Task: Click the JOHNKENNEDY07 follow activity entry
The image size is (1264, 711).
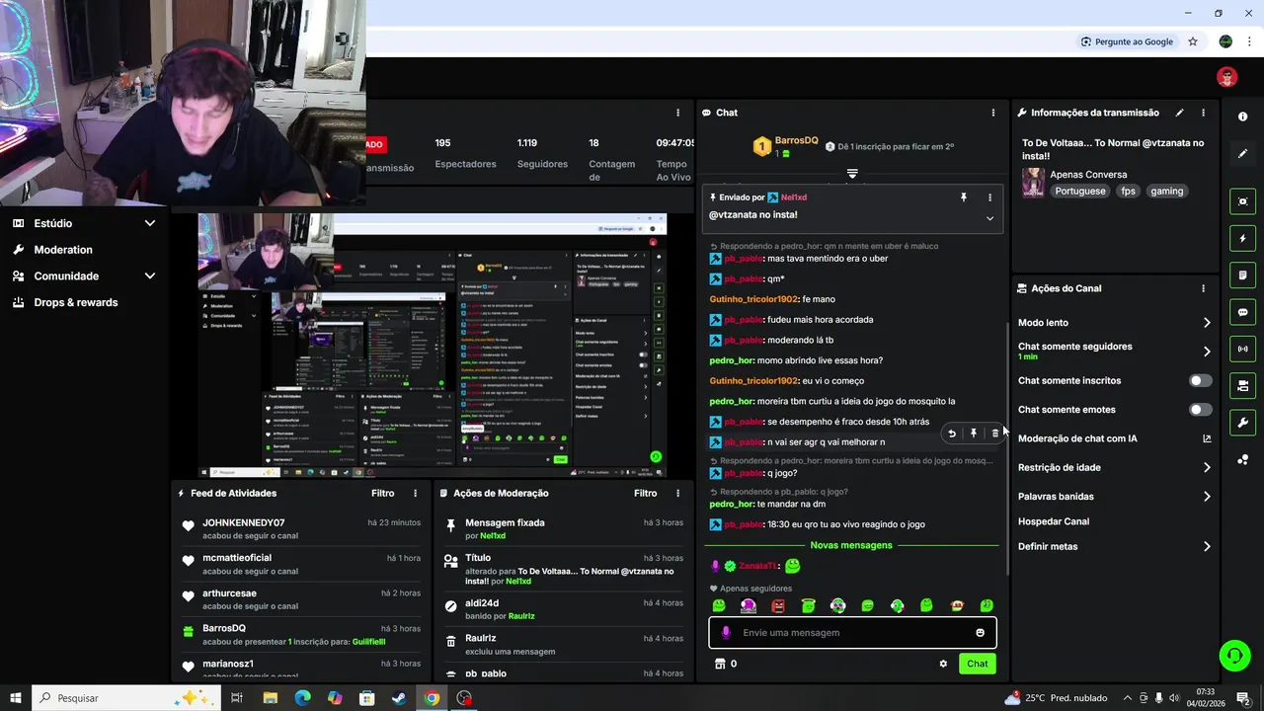Action: coord(301,528)
